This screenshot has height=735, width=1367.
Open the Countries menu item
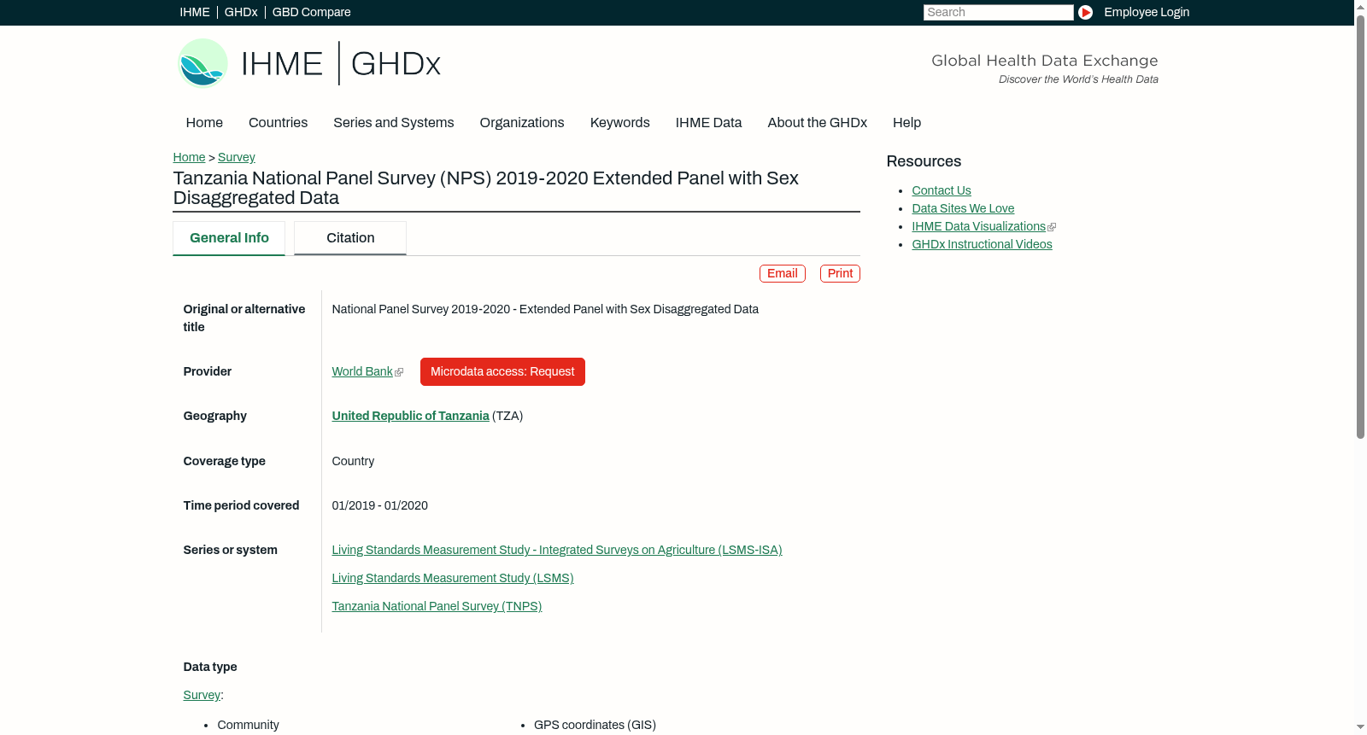pyautogui.click(x=278, y=123)
